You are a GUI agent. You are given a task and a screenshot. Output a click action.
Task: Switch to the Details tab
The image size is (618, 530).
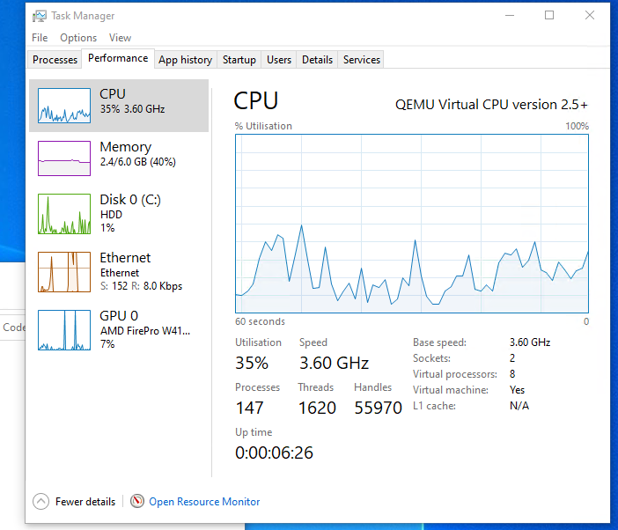pyautogui.click(x=317, y=60)
